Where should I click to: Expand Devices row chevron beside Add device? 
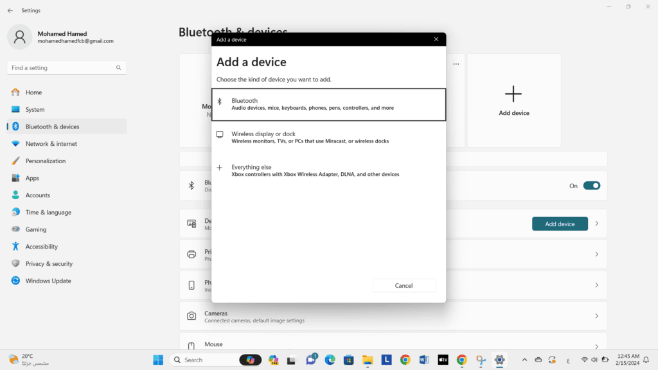[596, 224]
